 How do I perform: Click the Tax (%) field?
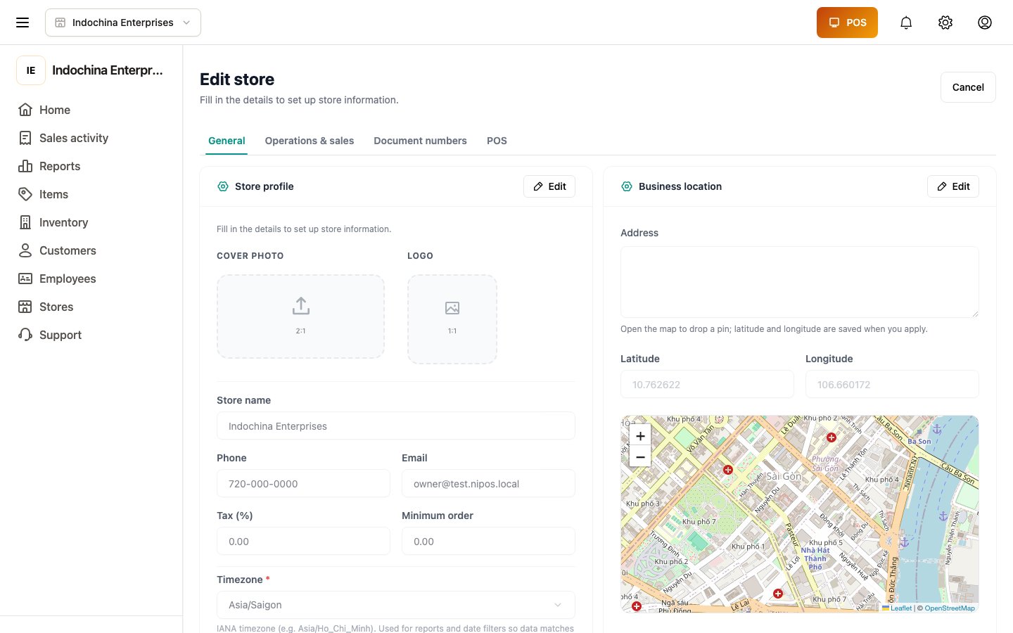click(x=303, y=542)
